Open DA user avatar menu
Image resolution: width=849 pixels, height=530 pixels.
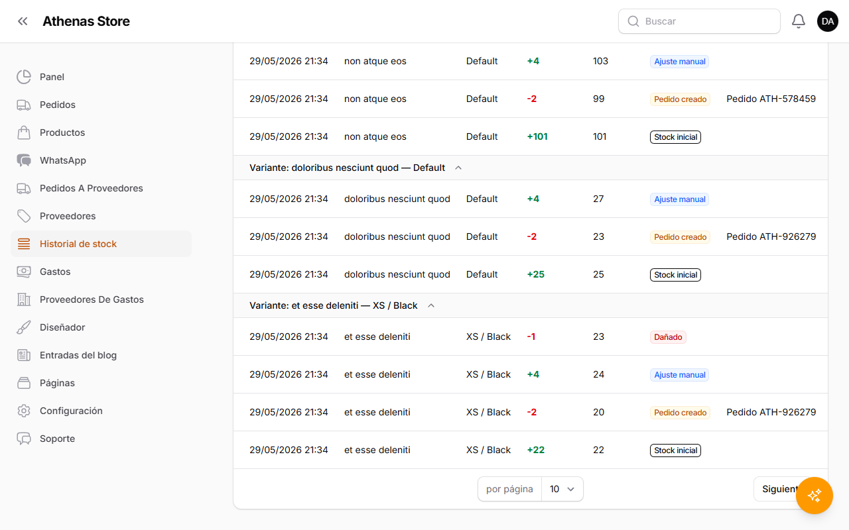pyautogui.click(x=828, y=21)
